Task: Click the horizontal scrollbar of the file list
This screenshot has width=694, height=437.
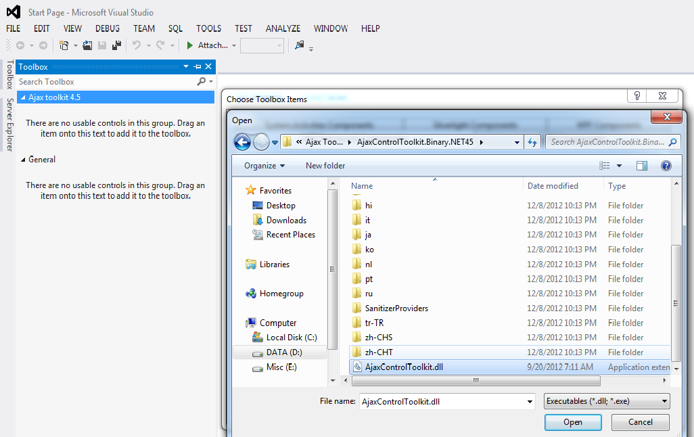Action: (476, 380)
